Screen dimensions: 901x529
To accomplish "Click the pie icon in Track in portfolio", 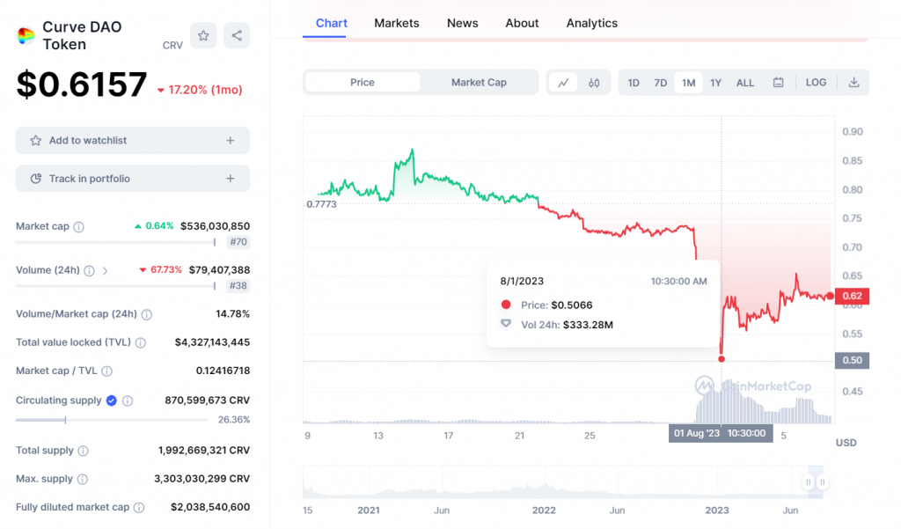I will click(x=35, y=179).
